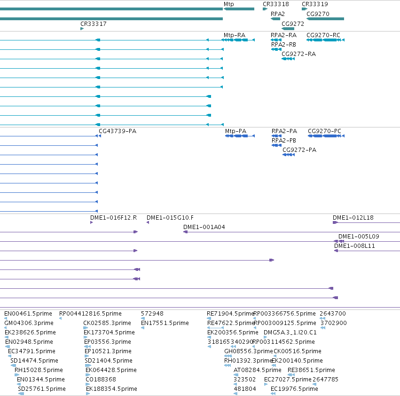Select the EK173704.5prime EST label
This screenshot has height=396, width=400.
109,333
